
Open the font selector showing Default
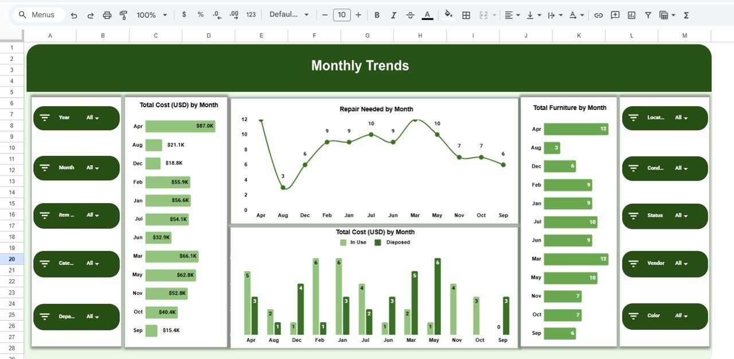(x=289, y=14)
